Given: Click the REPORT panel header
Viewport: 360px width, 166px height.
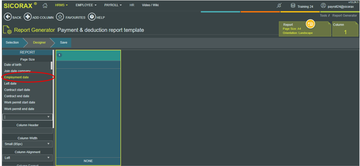Looking at the screenshot, I should pos(27,52).
